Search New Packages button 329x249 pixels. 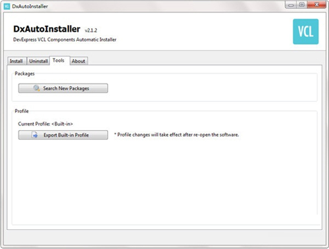pyautogui.click(x=63, y=88)
